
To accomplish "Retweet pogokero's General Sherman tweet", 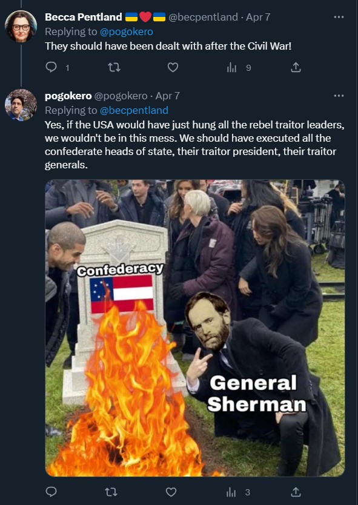I will [111, 492].
